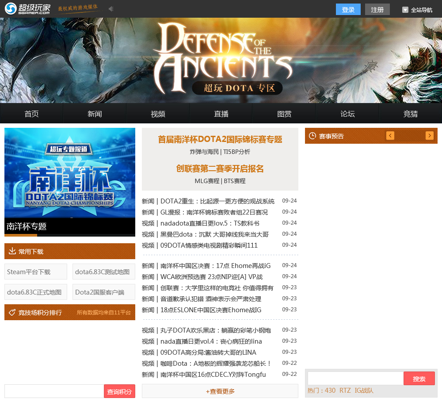Click the 注册 register button
The height and width of the screenshot is (402, 442).
[x=377, y=10]
